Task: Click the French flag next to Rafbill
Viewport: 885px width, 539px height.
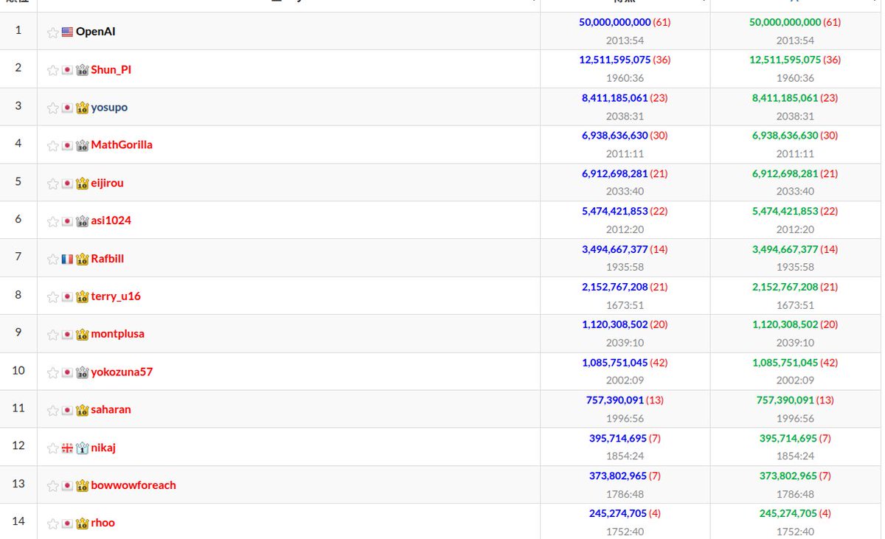Action: tap(67, 260)
